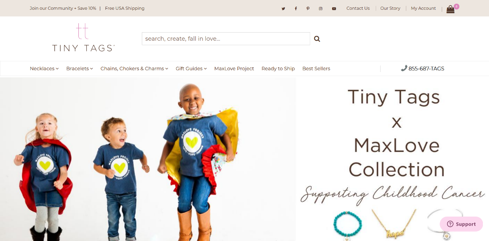Click the search magnifying glass icon

317,39
